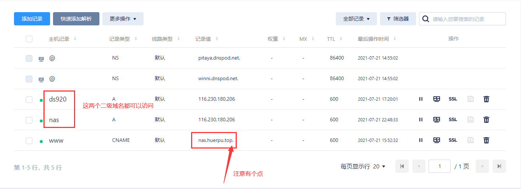Viewport: 521px width, 189px height.
Task: Pause the ds920 record
Action: (x=420, y=99)
